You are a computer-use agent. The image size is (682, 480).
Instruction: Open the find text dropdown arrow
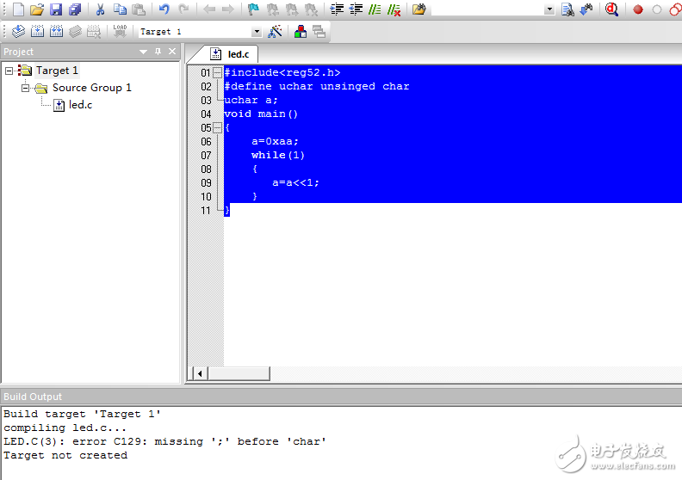click(x=549, y=9)
